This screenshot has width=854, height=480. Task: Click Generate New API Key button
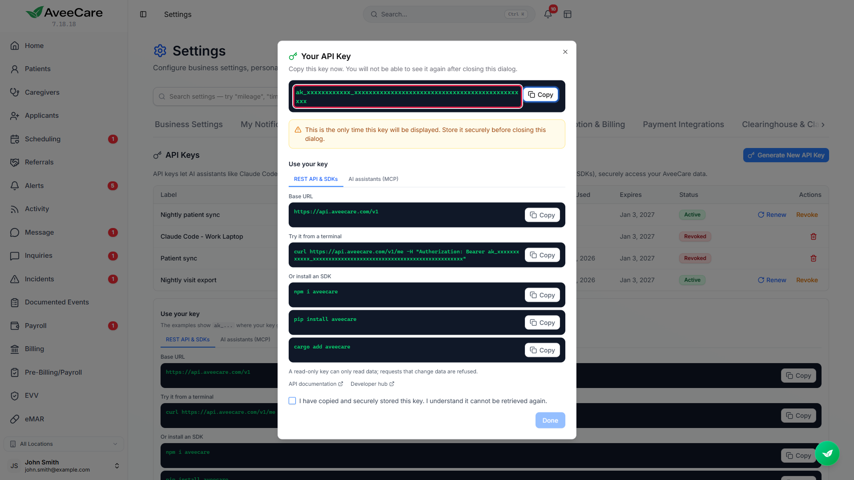pos(786,155)
